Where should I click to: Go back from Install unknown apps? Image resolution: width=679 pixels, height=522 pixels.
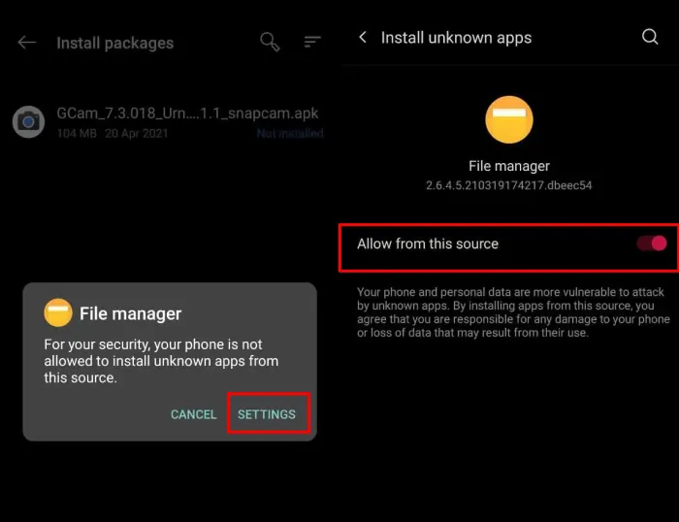point(363,37)
